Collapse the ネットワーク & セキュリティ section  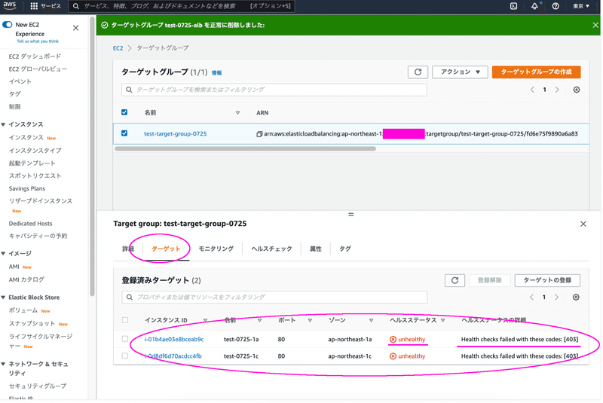pos(4,364)
